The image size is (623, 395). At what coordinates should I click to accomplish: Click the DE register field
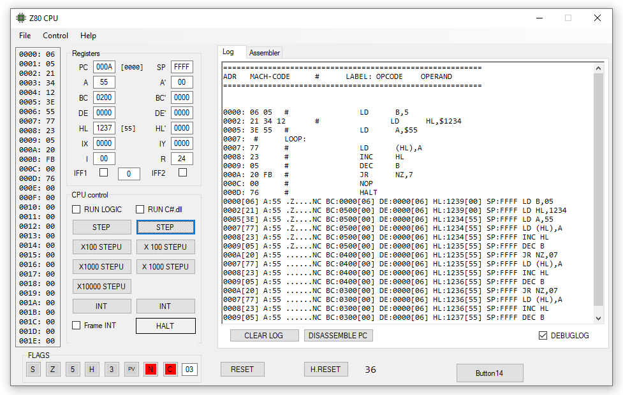click(x=104, y=113)
